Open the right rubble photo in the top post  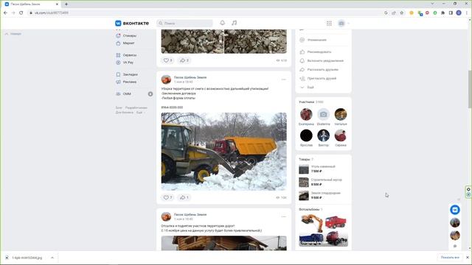[256, 41]
